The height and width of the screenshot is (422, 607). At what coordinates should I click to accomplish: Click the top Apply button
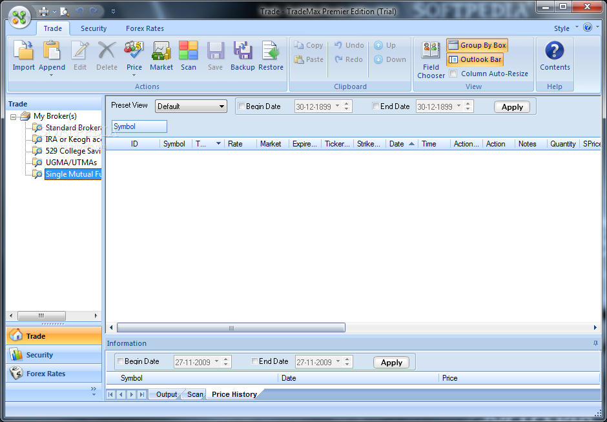point(512,107)
